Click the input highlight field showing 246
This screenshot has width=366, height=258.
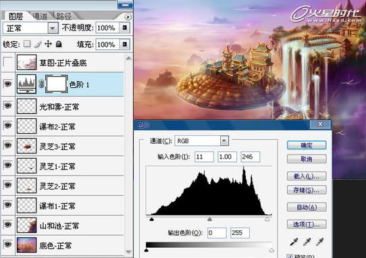point(251,157)
